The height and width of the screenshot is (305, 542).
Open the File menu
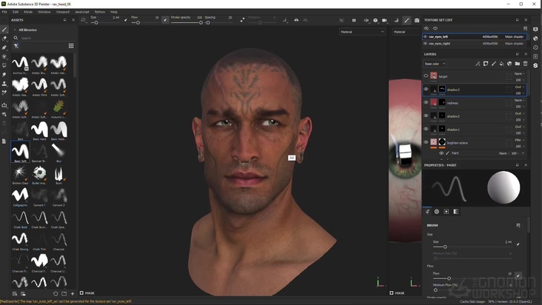click(4, 12)
